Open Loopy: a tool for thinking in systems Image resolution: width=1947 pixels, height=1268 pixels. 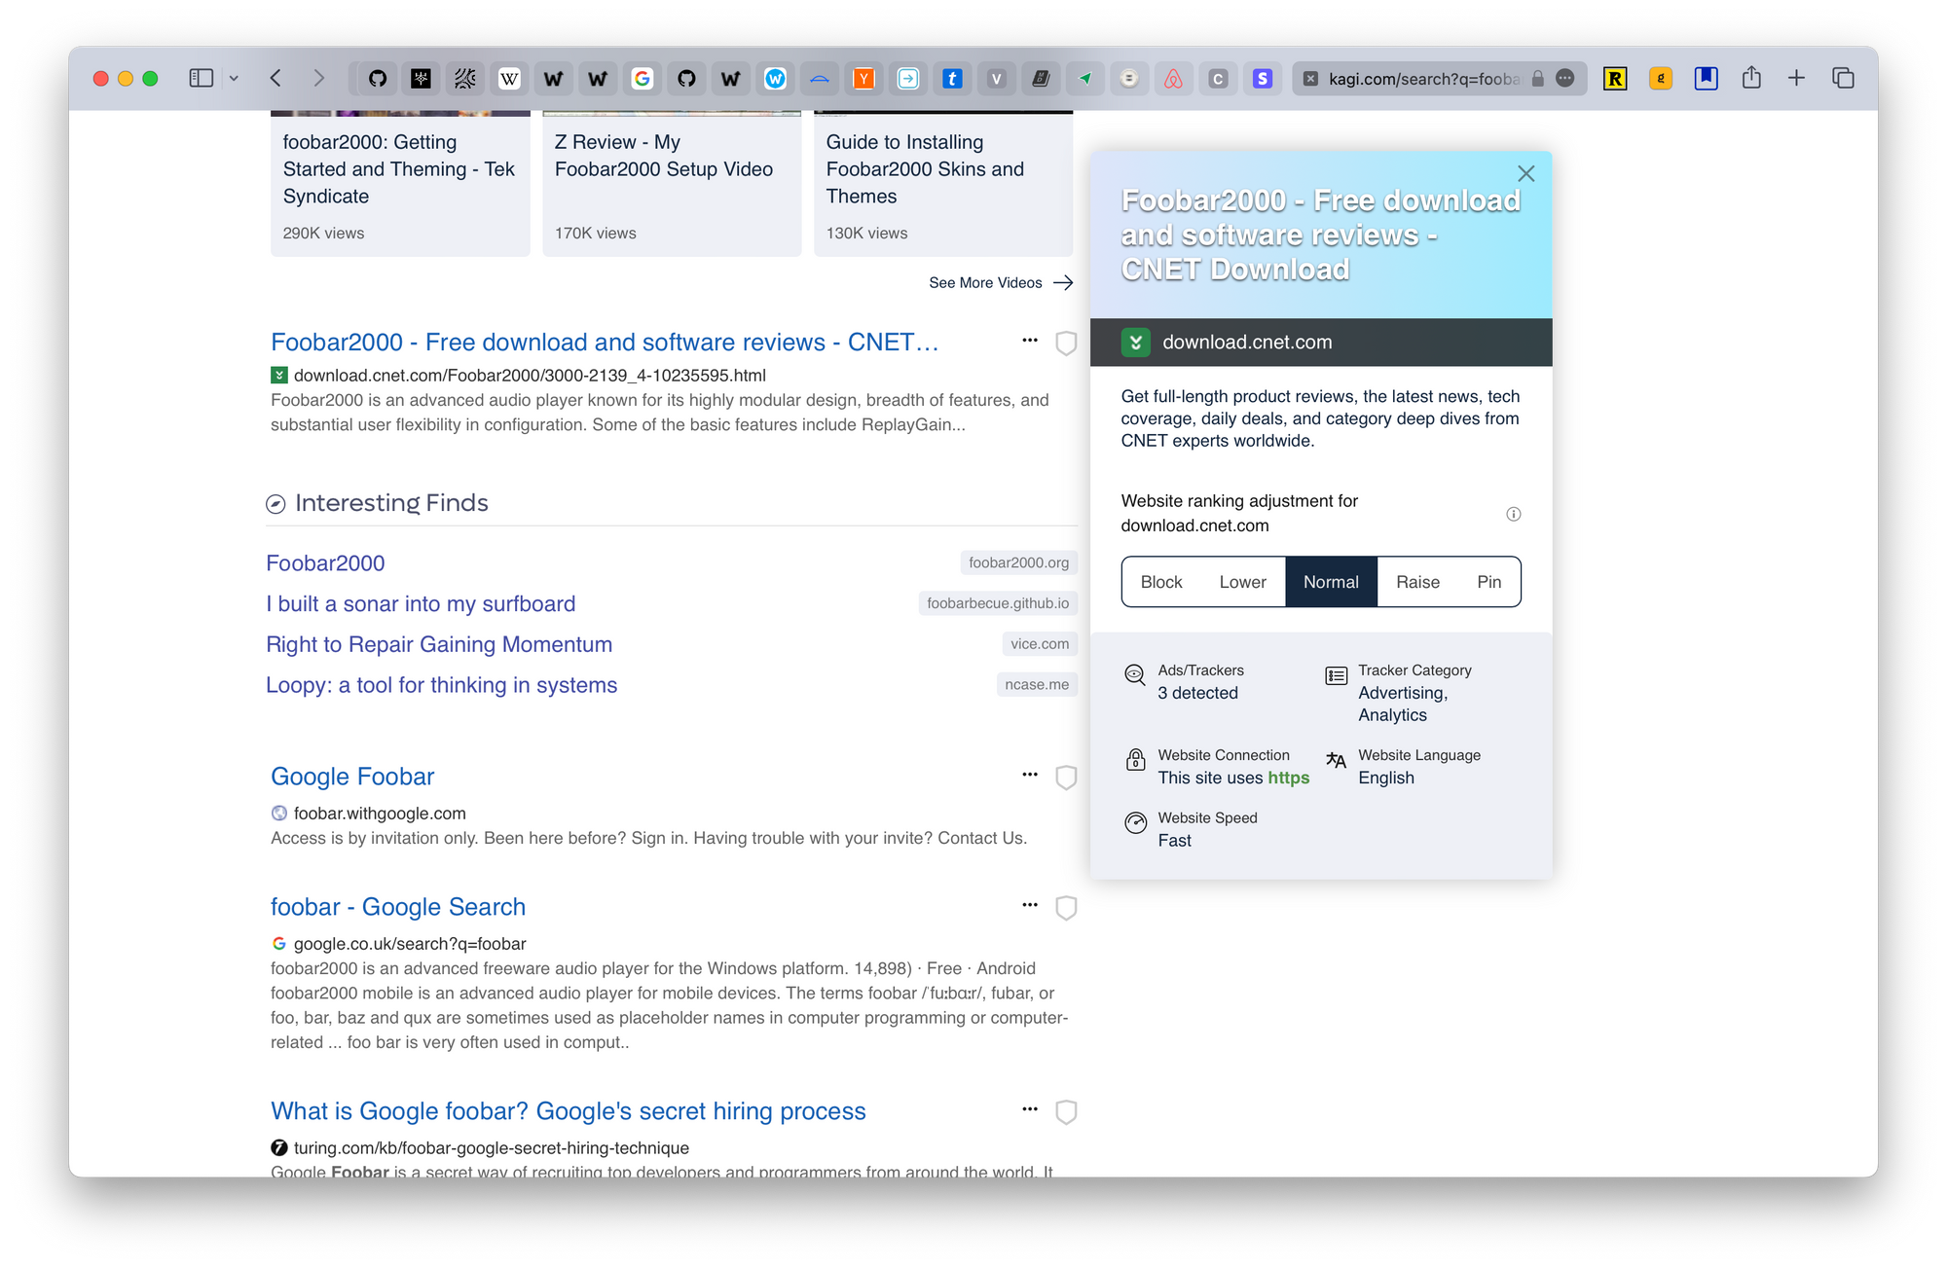pos(441,685)
